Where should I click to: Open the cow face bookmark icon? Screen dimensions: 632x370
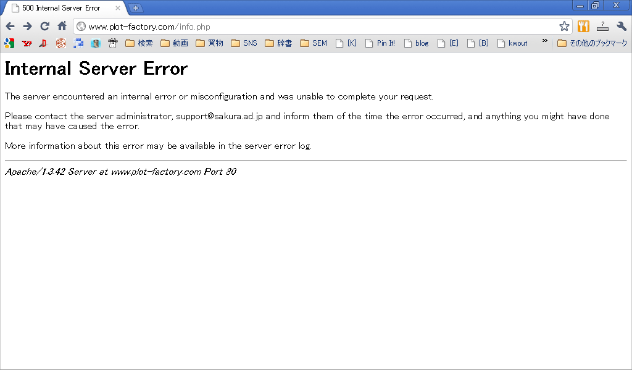[113, 43]
